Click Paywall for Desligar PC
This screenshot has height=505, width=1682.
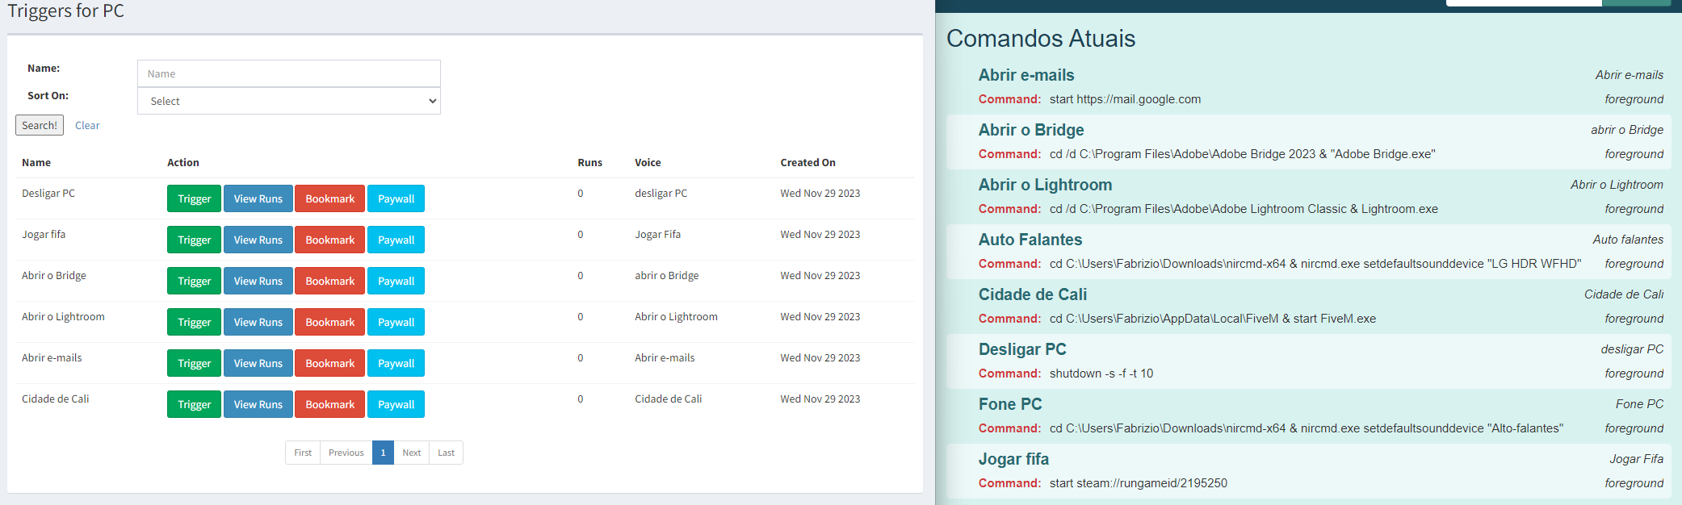coord(396,198)
